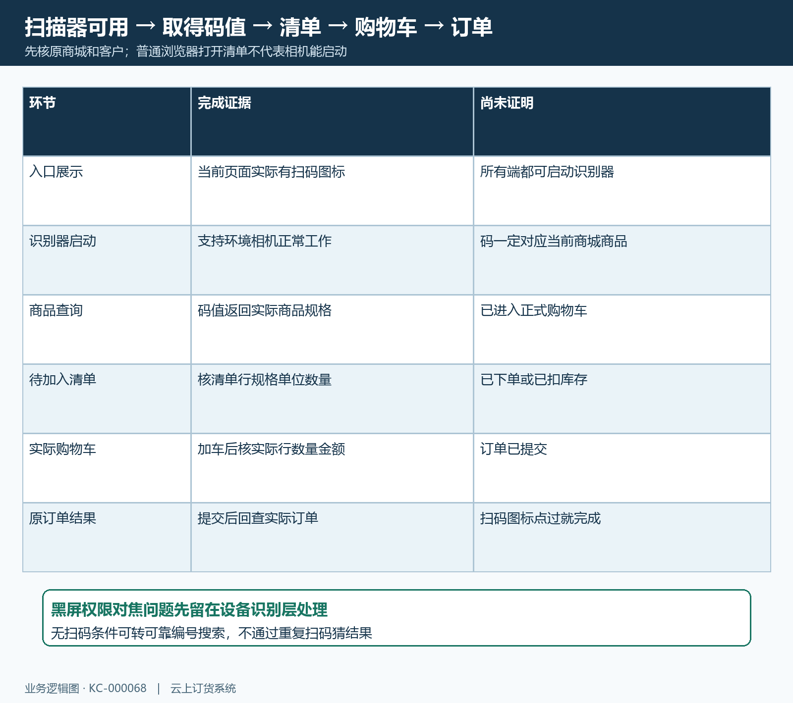Click the 环节 column header
The width and height of the screenshot is (793, 703).
[107, 122]
